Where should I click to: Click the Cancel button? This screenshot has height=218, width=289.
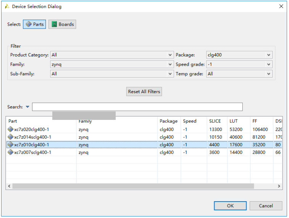click(266, 206)
